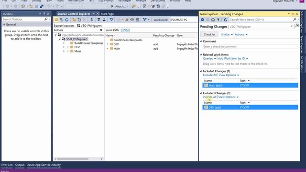306x172 pixels.
Task: Expand the Main folder in the Folders tree
Action: (64, 51)
